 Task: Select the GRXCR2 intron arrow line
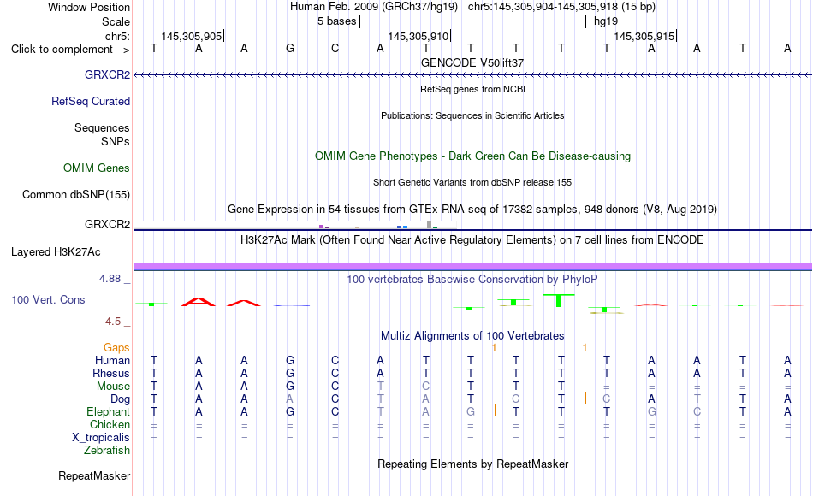tap(472, 75)
